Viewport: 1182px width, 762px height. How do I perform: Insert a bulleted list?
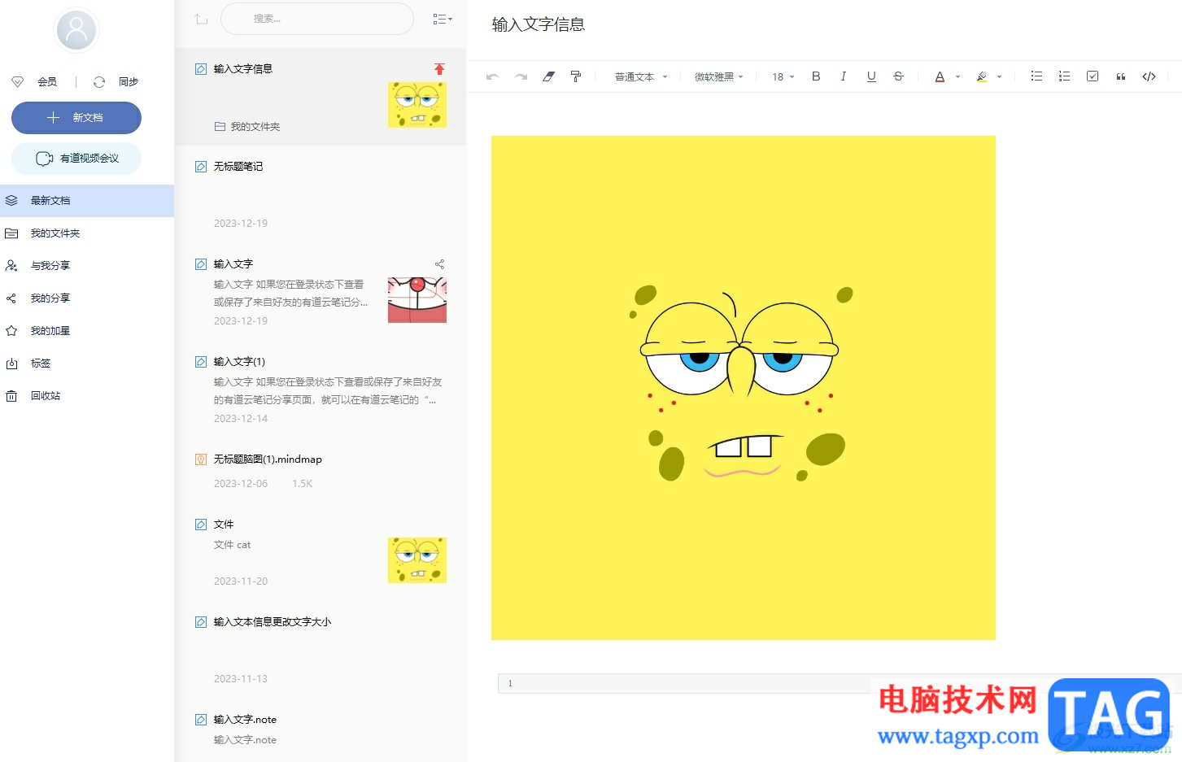tap(1036, 76)
